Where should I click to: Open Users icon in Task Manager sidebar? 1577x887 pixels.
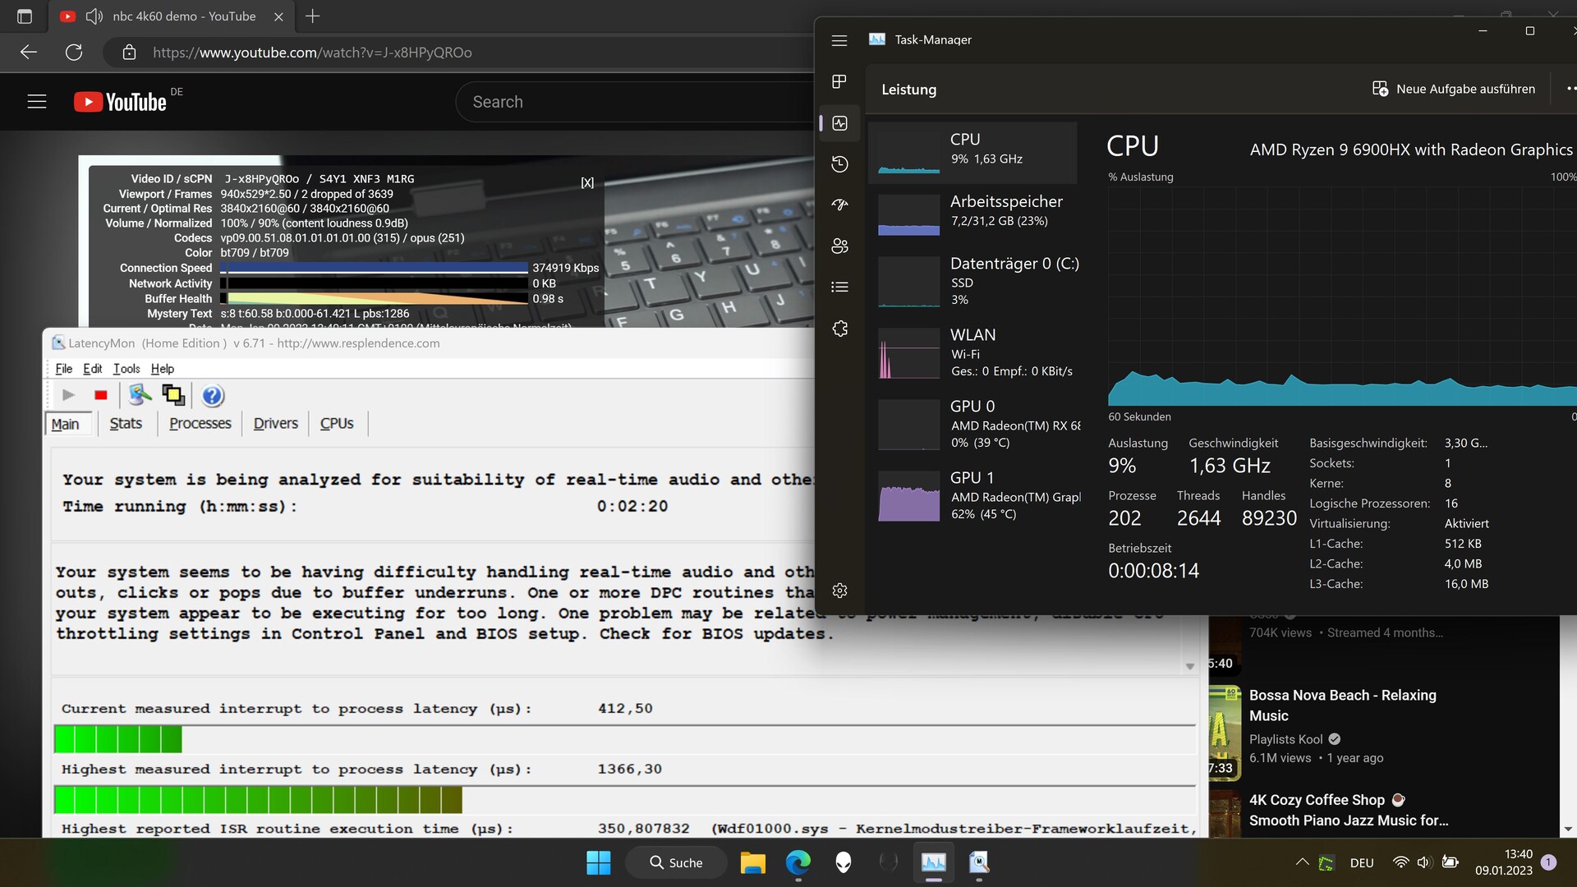[x=839, y=246]
